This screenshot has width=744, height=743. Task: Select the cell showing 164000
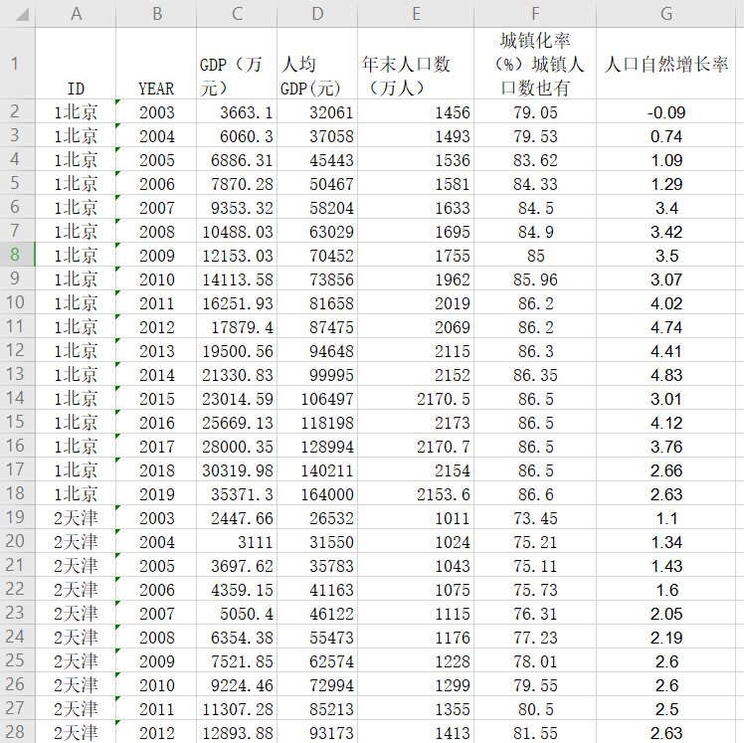pos(317,494)
